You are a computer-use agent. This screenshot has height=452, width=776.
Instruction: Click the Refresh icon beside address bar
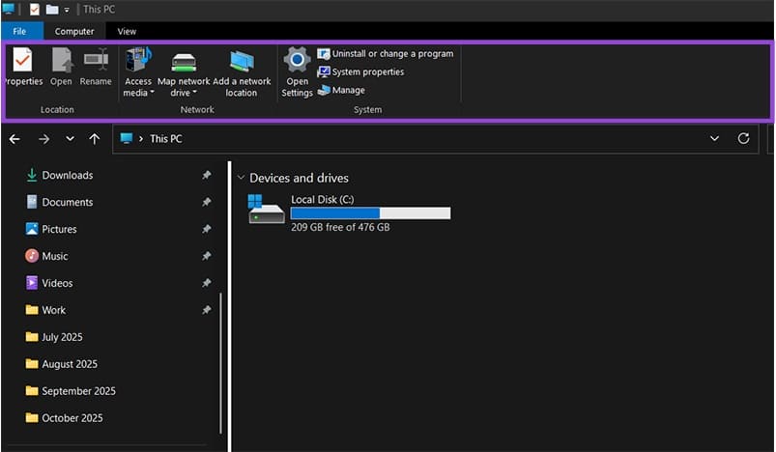(743, 138)
